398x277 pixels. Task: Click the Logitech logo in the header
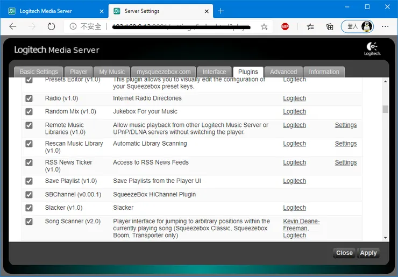[x=372, y=49]
